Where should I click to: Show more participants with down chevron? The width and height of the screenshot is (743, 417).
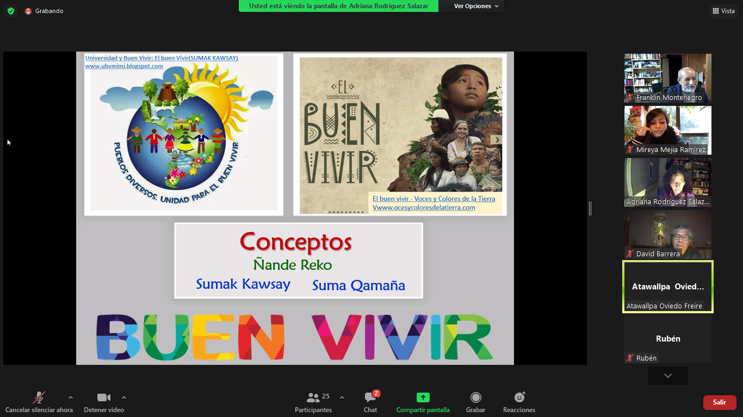(667, 376)
